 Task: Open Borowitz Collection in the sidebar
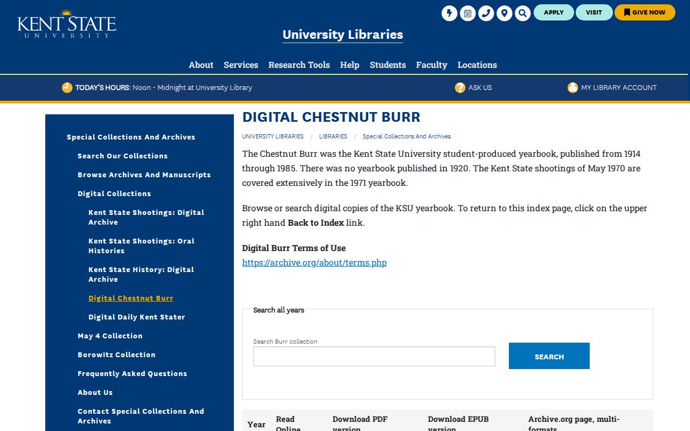tap(116, 354)
